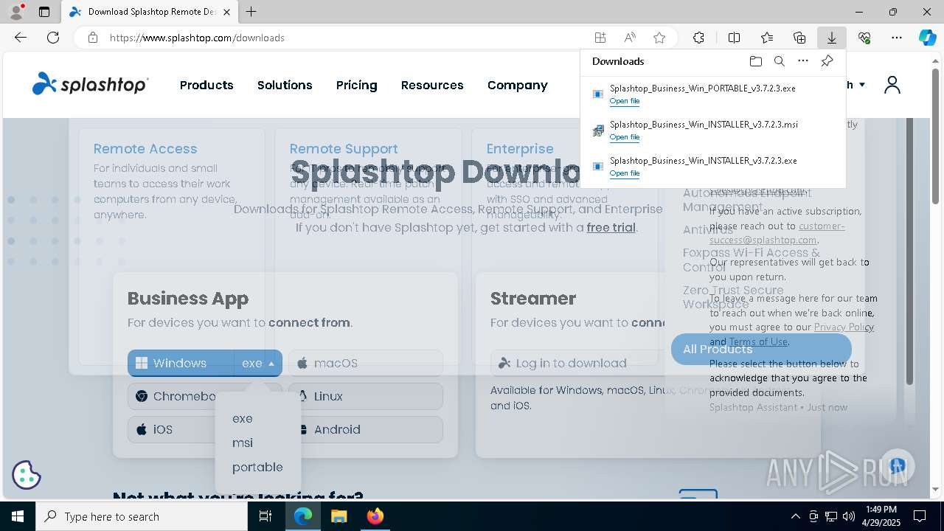Open Task View on taskbar
The height and width of the screenshot is (531, 944).
tap(265, 516)
